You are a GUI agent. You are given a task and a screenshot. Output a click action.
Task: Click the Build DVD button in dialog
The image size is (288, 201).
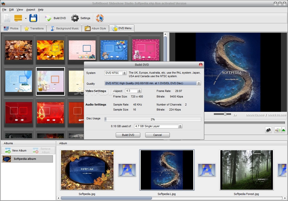click(x=128, y=135)
